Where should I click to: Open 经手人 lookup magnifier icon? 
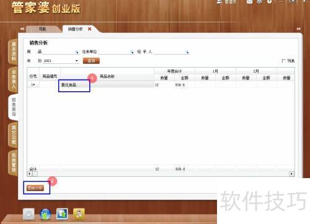[x=187, y=52]
